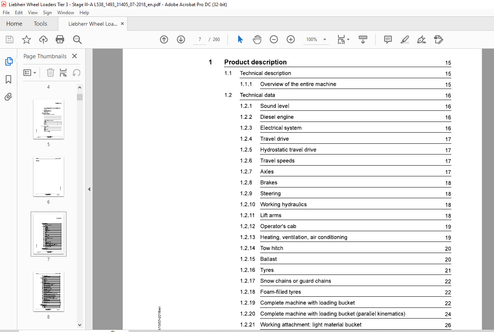
Task: Click the Save file icon
Action: click(x=10, y=39)
